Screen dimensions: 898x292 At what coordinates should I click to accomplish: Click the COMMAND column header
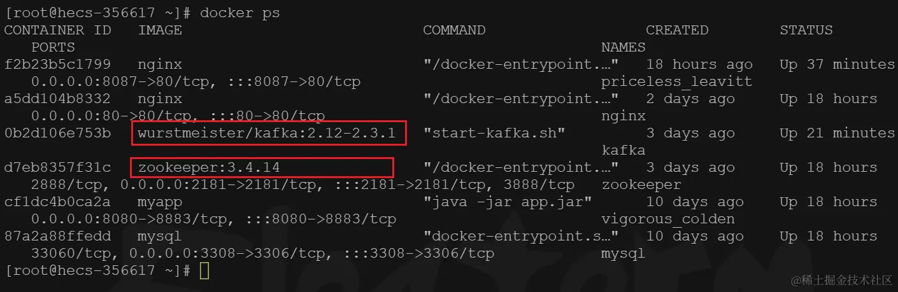pyautogui.click(x=454, y=30)
